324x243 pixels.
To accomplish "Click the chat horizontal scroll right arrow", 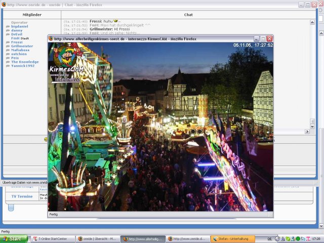I will [307, 132].
